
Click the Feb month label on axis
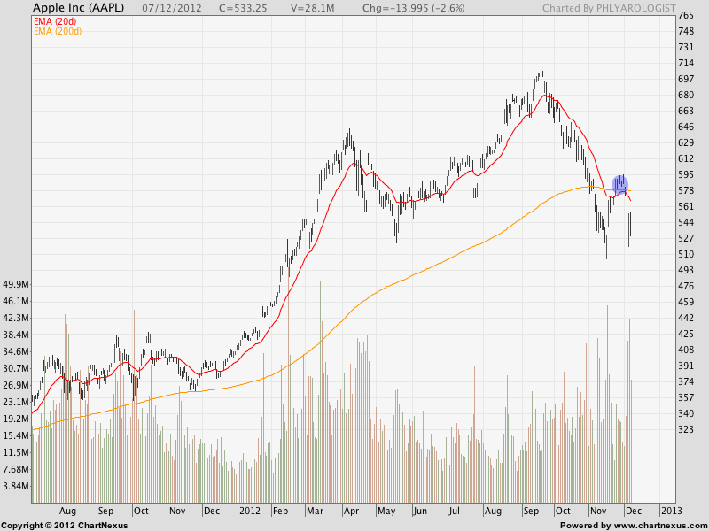click(280, 511)
